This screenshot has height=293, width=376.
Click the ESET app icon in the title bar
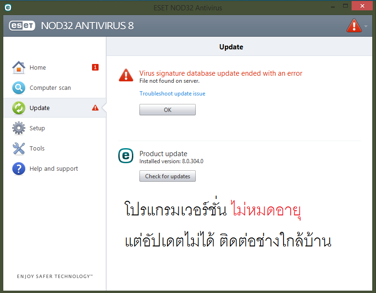click(8, 8)
